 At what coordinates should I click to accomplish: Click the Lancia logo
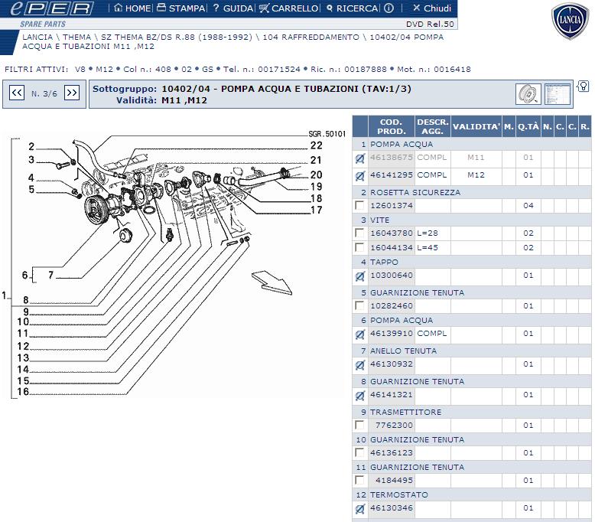[x=570, y=21]
